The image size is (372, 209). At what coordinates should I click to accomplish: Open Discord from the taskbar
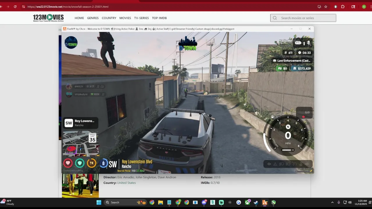[x=204, y=202]
